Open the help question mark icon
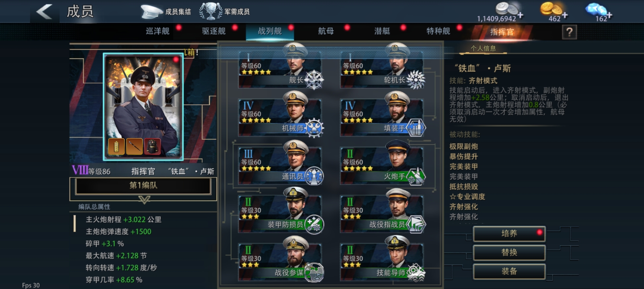The height and width of the screenshot is (289, 644). [569, 32]
